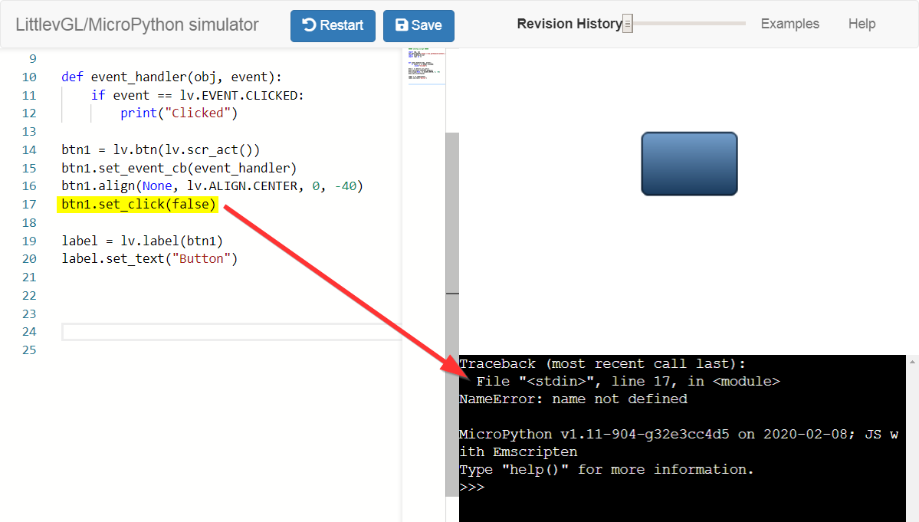Click line number 17 in the gutter
Screen dimensions: 919x522
pyautogui.click(x=29, y=205)
